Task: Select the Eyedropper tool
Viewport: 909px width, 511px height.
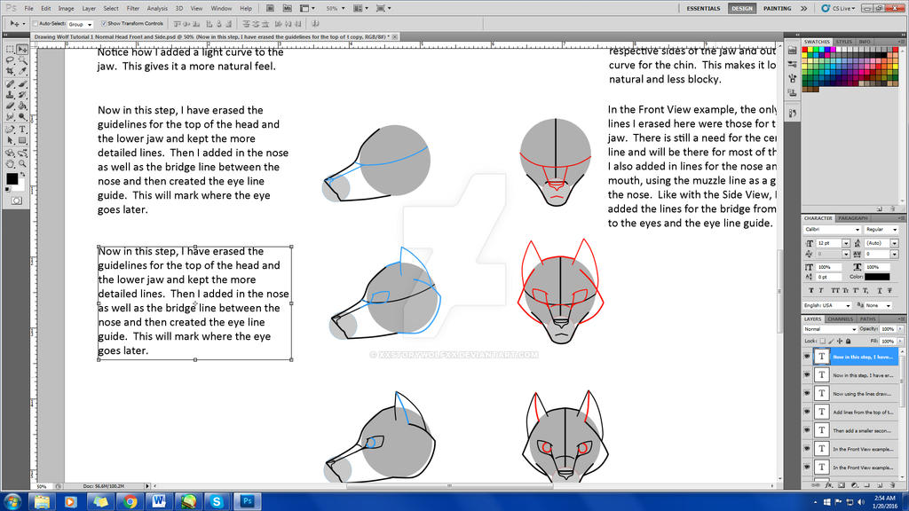Action: pyautogui.click(x=22, y=71)
